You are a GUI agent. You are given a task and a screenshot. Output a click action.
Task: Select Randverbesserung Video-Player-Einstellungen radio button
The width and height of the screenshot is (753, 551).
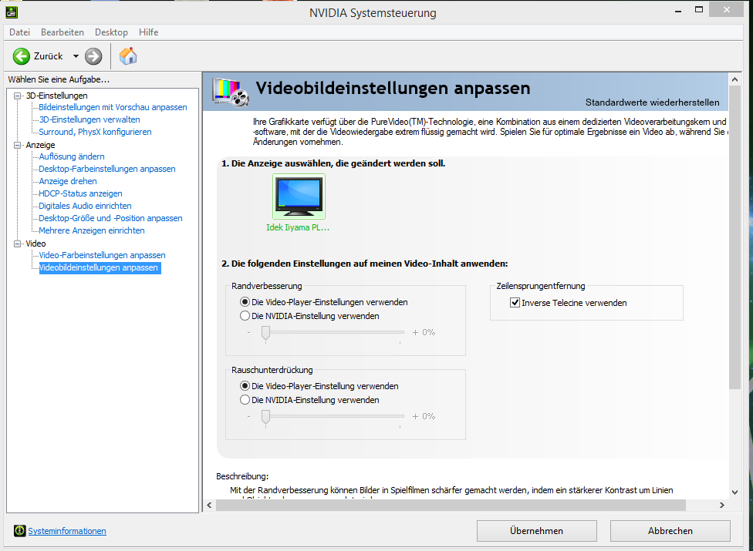coord(245,302)
